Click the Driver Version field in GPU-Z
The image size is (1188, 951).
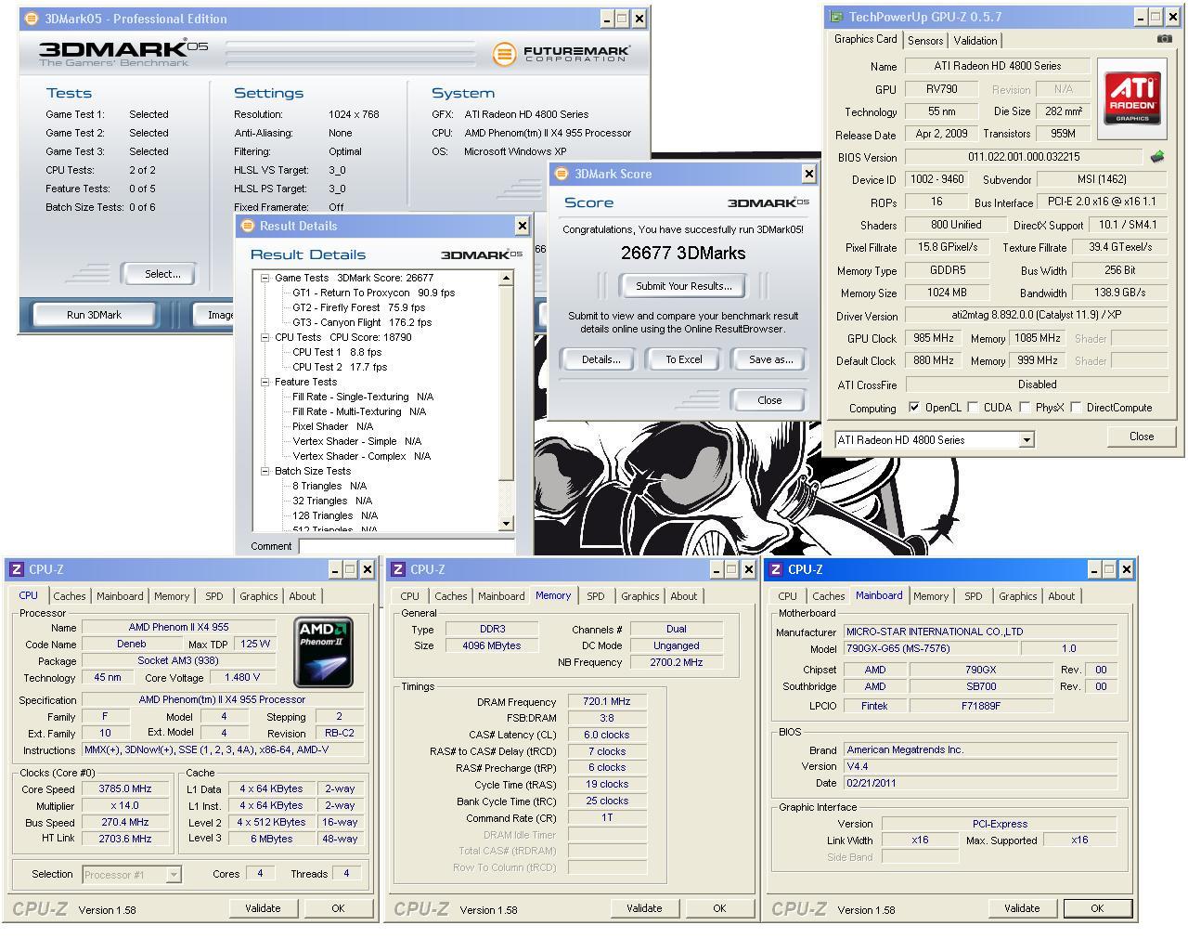(x=1037, y=316)
